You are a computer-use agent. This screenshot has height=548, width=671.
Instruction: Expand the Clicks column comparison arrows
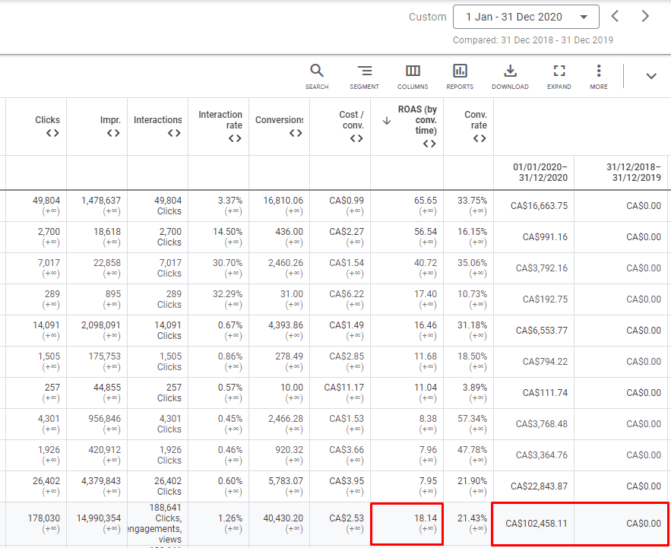[x=52, y=133]
